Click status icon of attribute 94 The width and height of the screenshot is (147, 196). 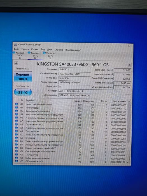click(17, 114)
